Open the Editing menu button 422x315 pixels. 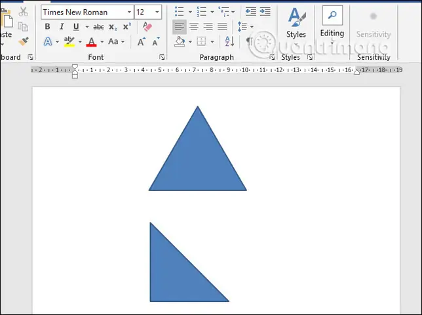(332, 24)
